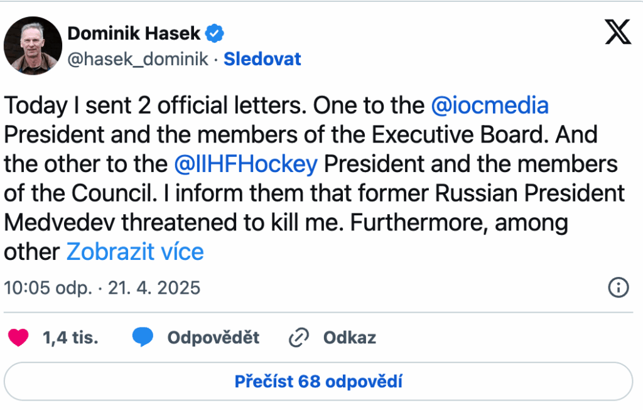The width and height of the screenshot is (643, 410).
Task: Open Dominik Hasek's profile picture
Action: pos(31,45)
